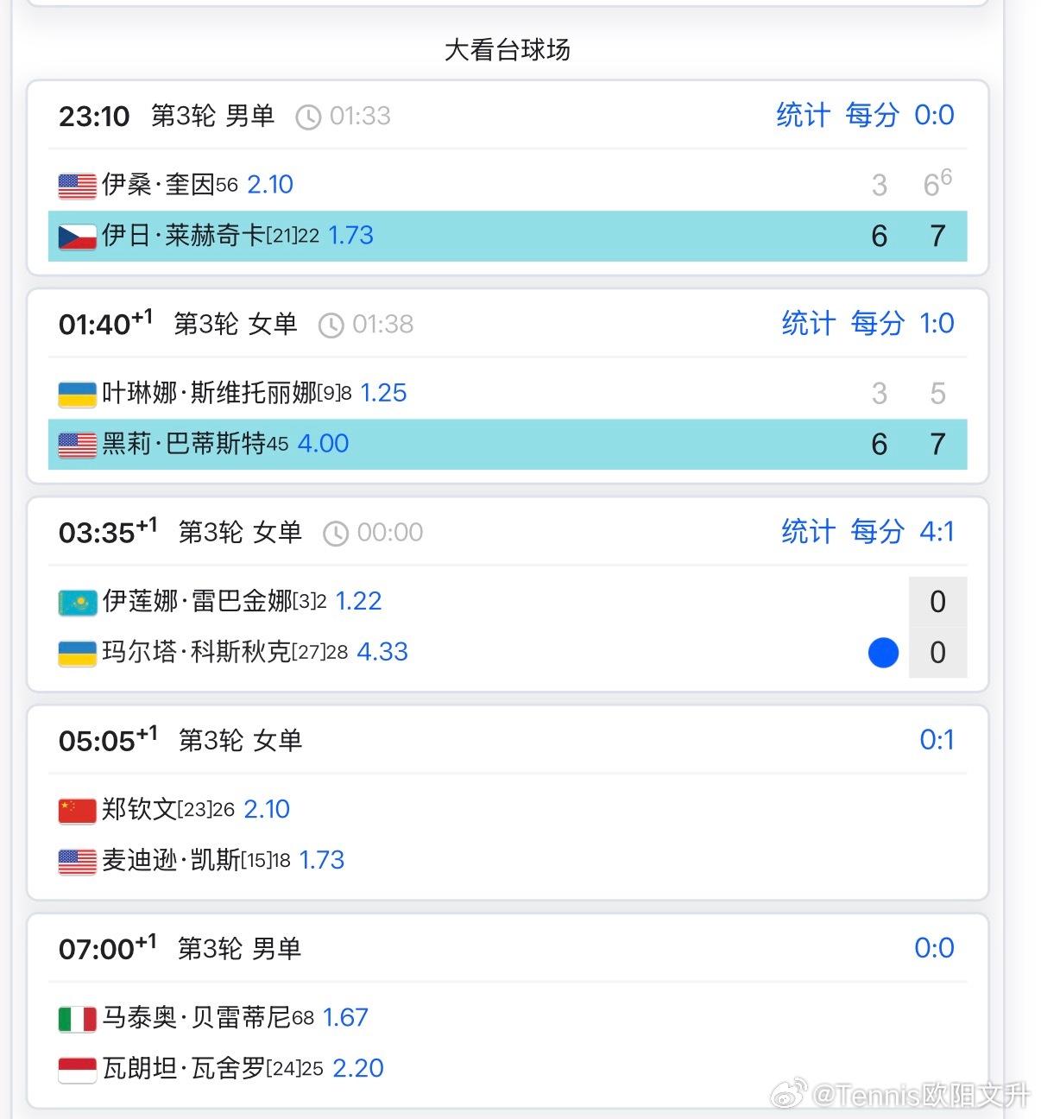The height and width of the screenshot is (1119, 1041).
Task: Click the USA flag beside 伊桑·奎因
Action: point(78,185)
